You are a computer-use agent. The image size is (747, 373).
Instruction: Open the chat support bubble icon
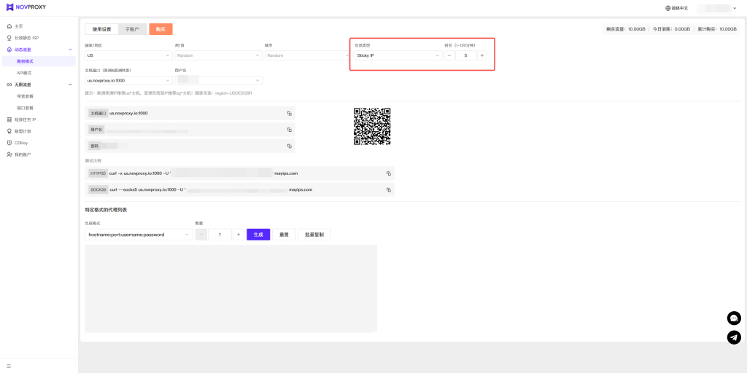[734, 318]
